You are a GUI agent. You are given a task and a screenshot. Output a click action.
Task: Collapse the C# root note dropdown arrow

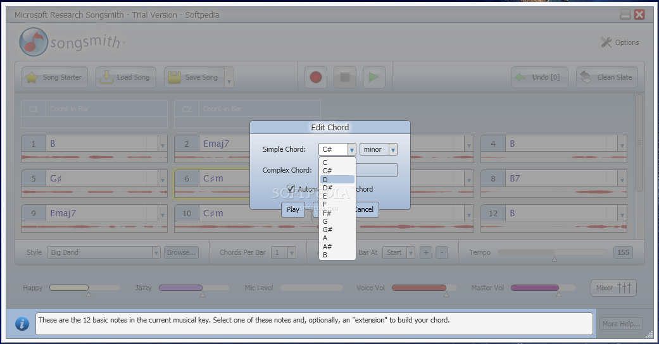(352, 149)
